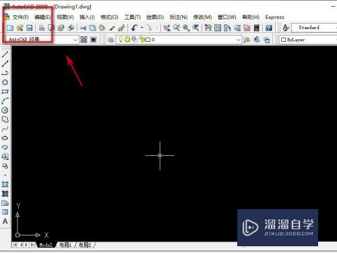Screen dimensions: 337x253
Task: Open the DesignCenter icon
Action: coord(218,28)
